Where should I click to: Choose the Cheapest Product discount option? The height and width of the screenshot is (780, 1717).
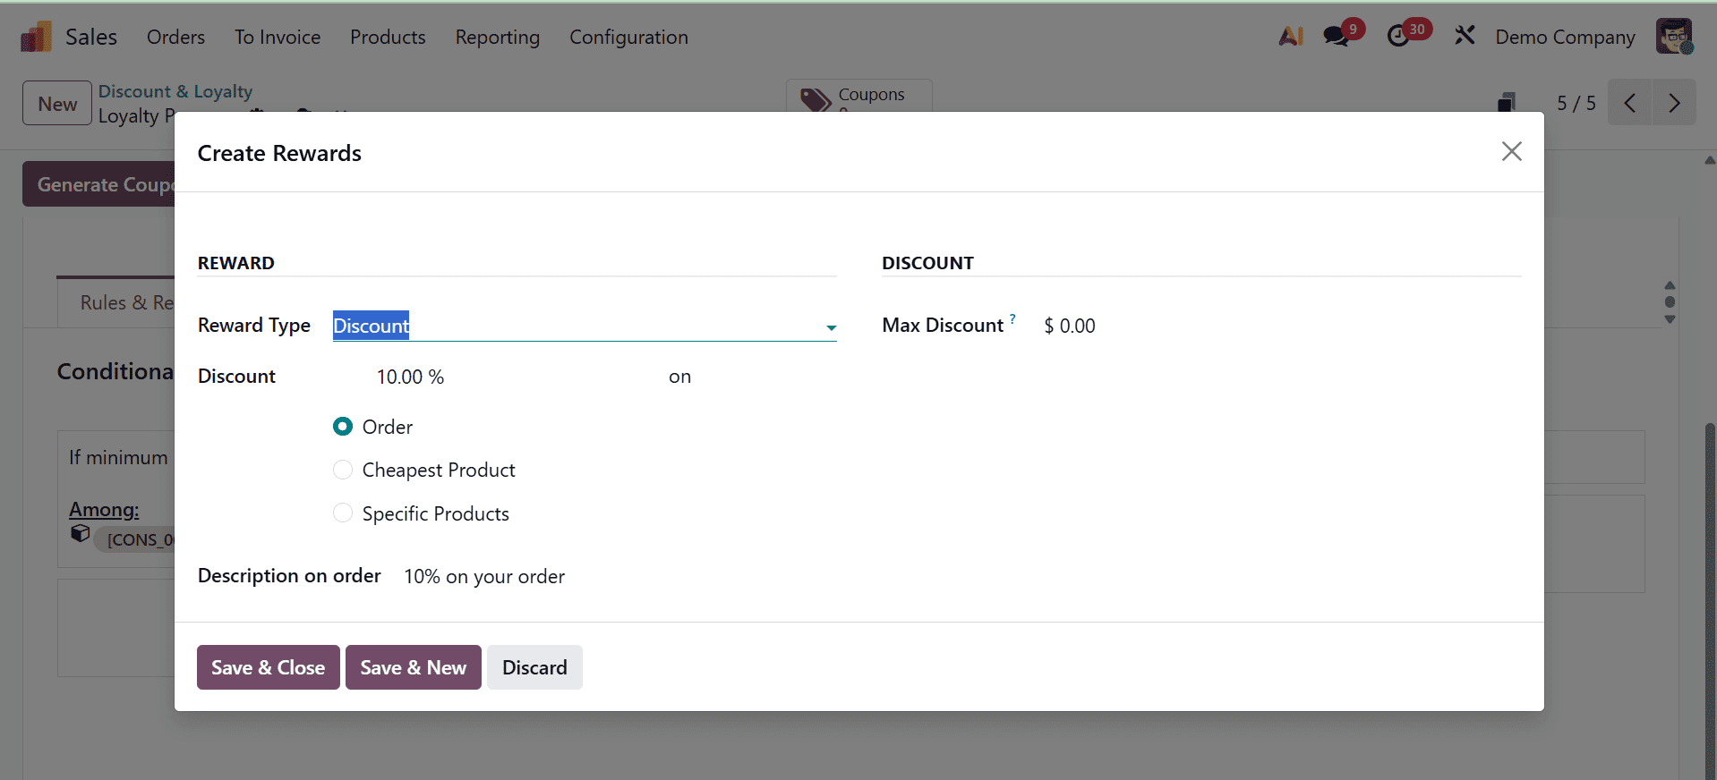tap(342, 470)
